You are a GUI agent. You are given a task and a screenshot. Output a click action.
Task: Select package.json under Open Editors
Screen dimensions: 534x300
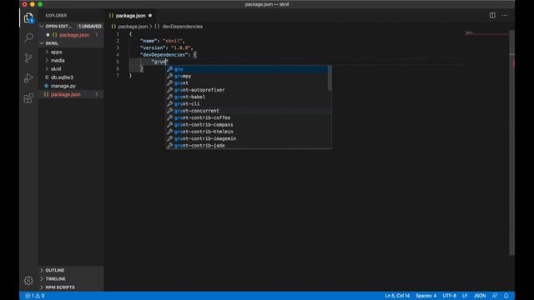point(70,35)
